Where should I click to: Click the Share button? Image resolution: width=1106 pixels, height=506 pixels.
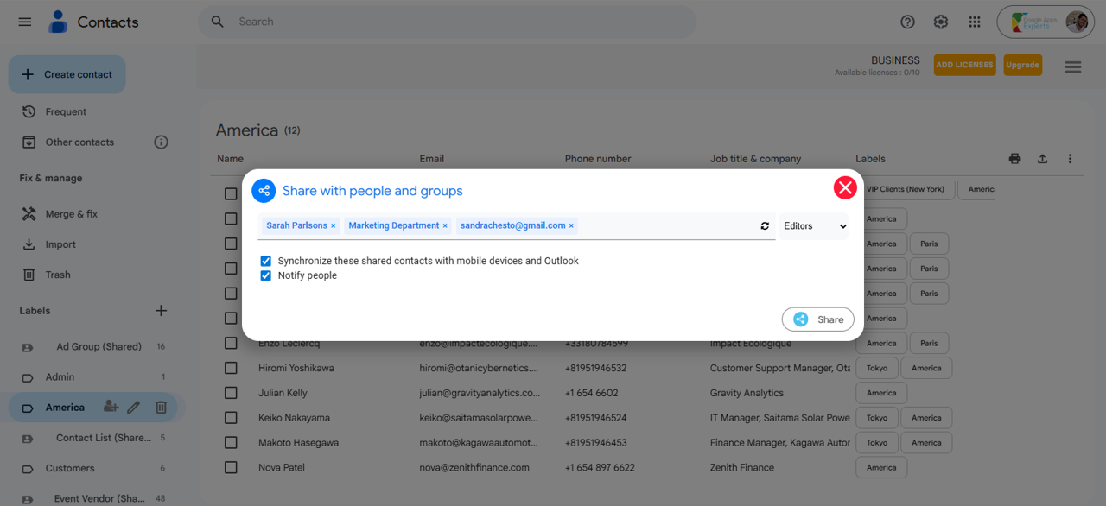pyautogui.click(x=817, y=319)
